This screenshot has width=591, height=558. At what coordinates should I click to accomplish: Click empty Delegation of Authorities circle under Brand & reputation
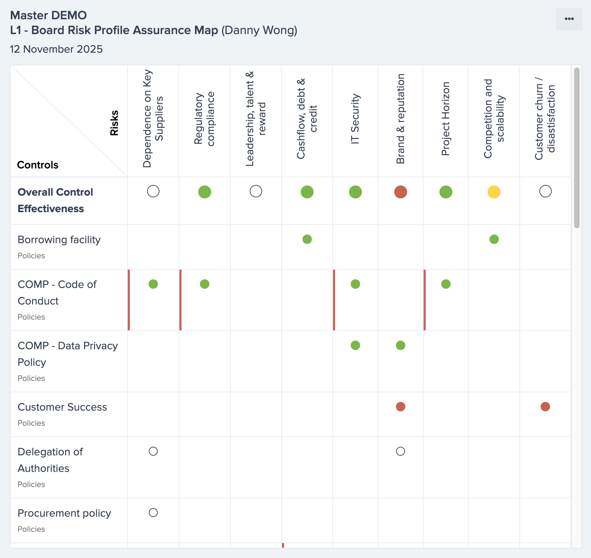401,451
